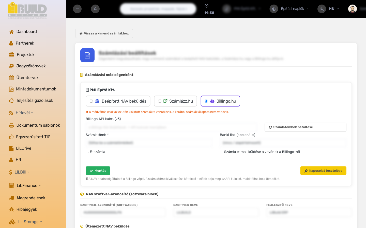Open Mintadokumentumok menu item

click(x=36, y=89)
